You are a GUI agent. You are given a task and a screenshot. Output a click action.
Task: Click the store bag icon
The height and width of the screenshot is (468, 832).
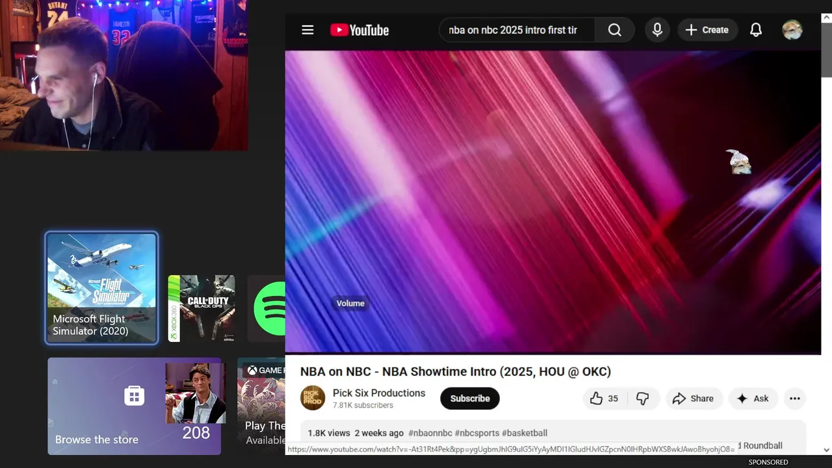[134, 395]
